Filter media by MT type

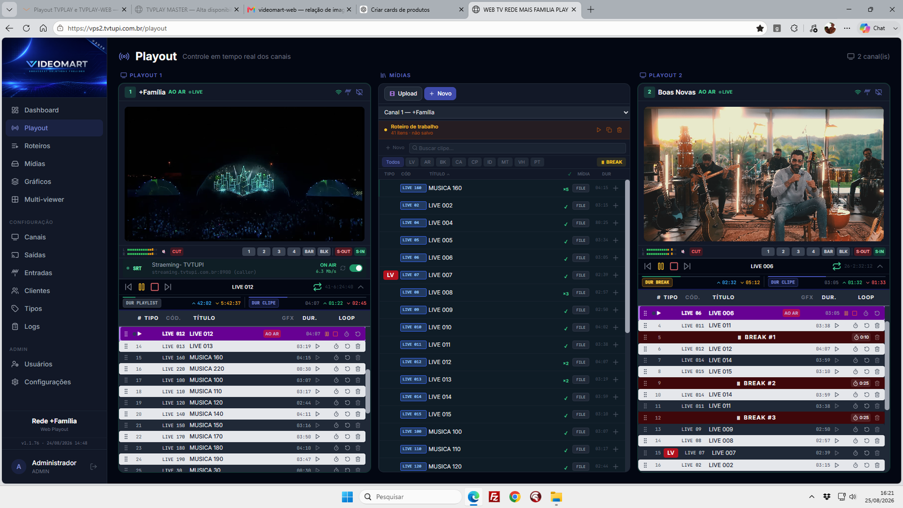click(x=505, y=162)
